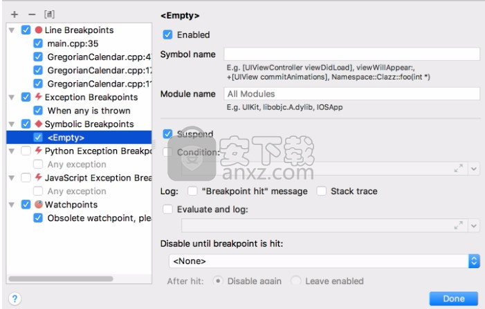Open help with the question mark icon
The width and height of the screenshot is (485, 309).
click(x=15, y=299)
